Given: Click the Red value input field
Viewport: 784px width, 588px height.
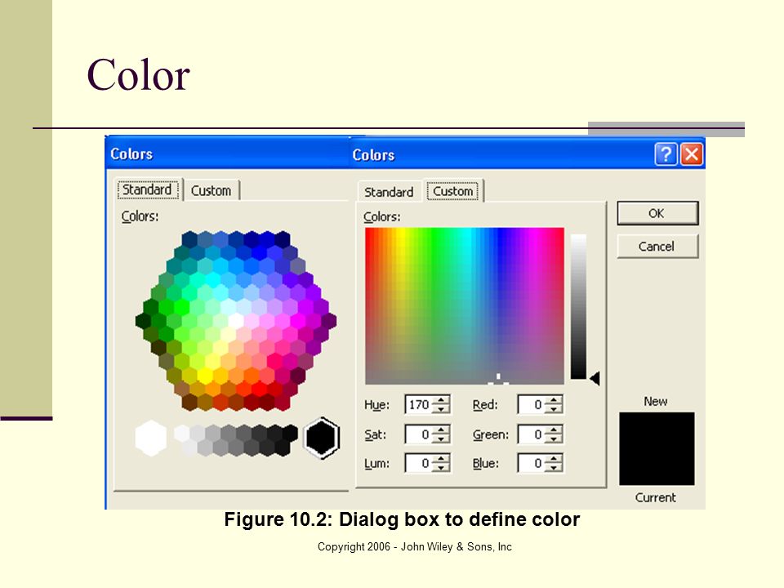Looking at the screenshot, I should tap(532, 404).
